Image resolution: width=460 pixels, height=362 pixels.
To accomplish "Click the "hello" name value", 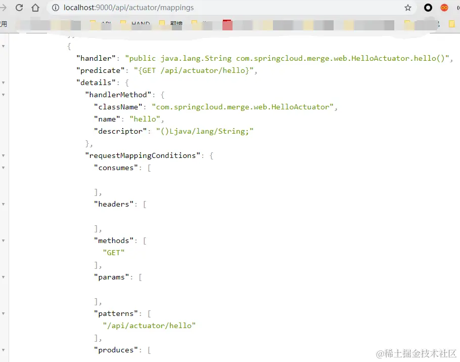I will coord(145,119).
